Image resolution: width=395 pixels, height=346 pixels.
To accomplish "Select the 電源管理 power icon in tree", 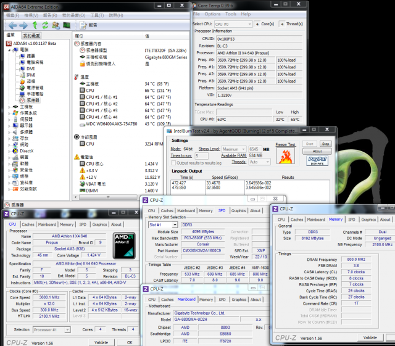I will click(x=22, y=88).
